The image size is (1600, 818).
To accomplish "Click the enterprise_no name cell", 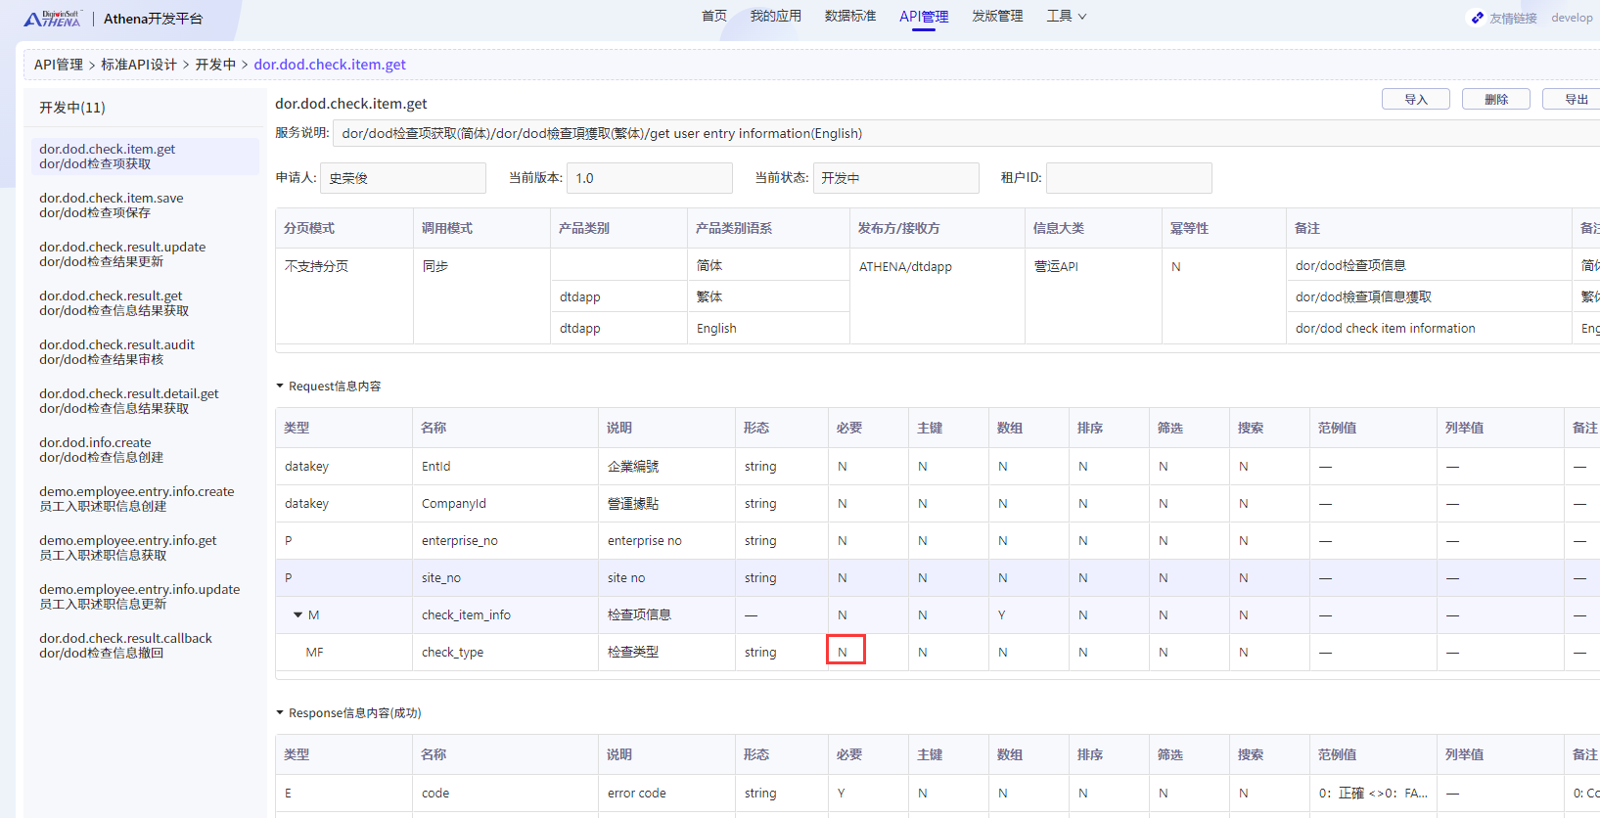I will [505, 541].
